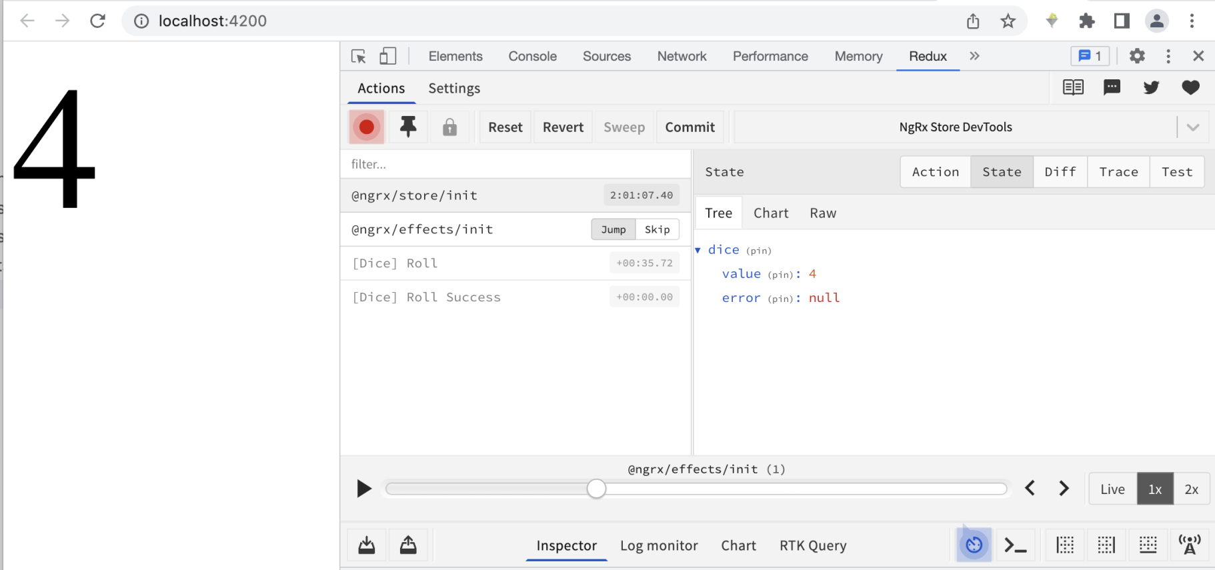Screen dimensions: 1215x570
Task: Open the documentation book icon
Action: [x=1073, y=87]
